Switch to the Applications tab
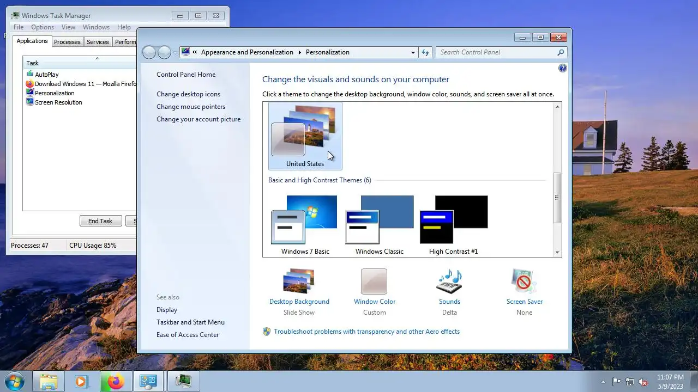Viewport: 698px width, 392px height. click(32, 41)
